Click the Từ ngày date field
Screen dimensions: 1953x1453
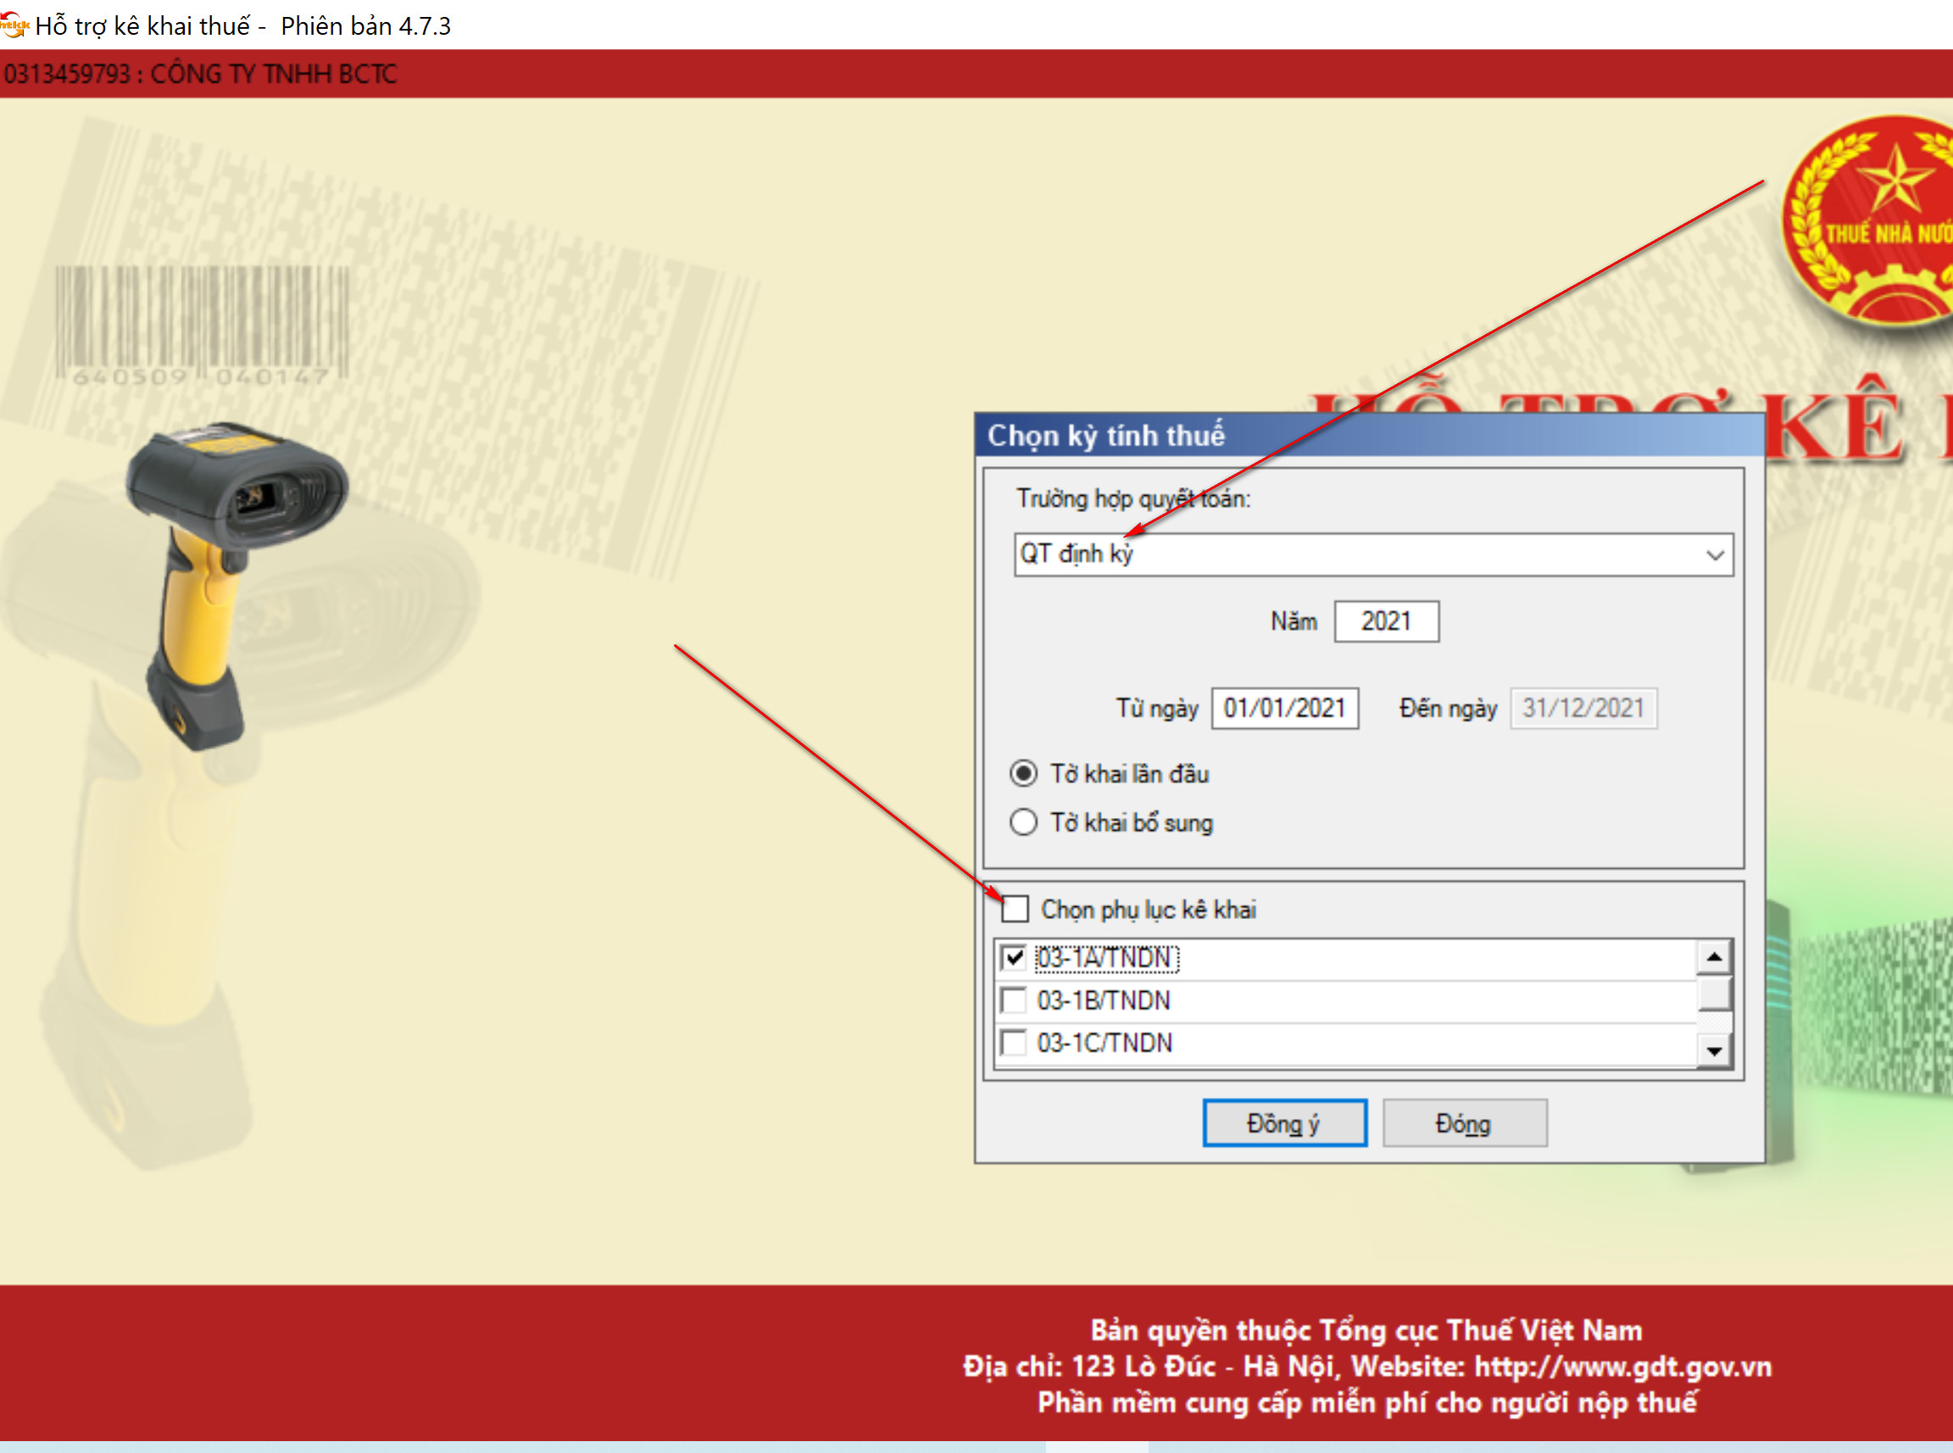pos(1284,709)
